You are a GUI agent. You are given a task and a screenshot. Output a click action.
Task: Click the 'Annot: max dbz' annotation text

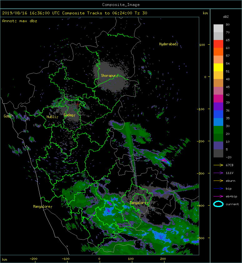(20, 21)
